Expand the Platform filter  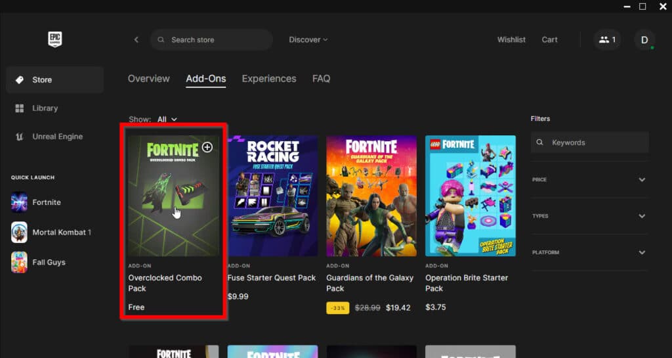click(x=642, y=252)
